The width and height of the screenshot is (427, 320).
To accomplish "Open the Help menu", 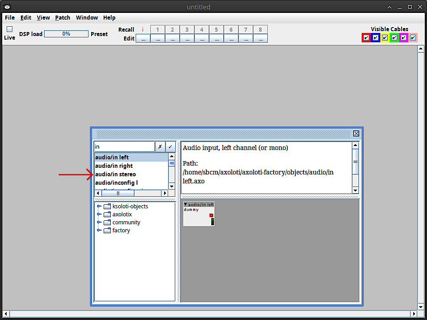I will point(109,18).
